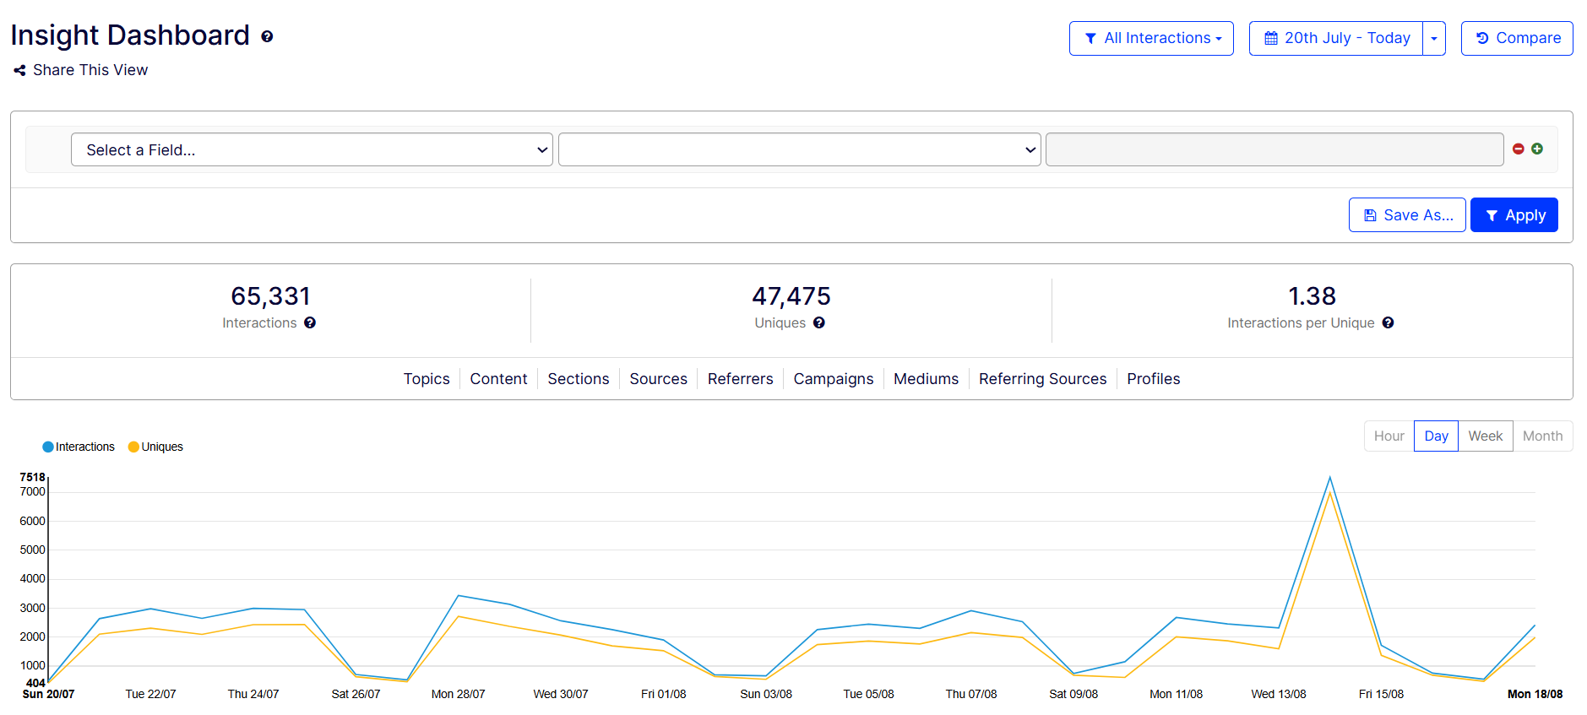Open the Topics tab
This screenshot has width=1587, height=715.
click(427, 379)
